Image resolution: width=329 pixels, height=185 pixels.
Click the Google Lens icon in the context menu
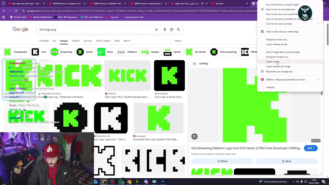(x=262, y=72)
